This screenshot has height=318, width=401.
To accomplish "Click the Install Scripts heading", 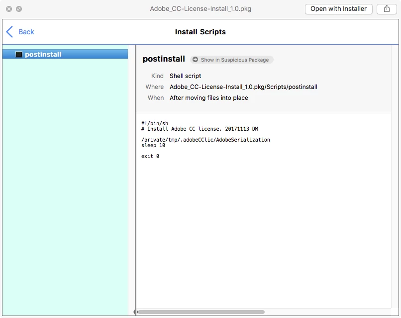I will click(x=200, y=32).
